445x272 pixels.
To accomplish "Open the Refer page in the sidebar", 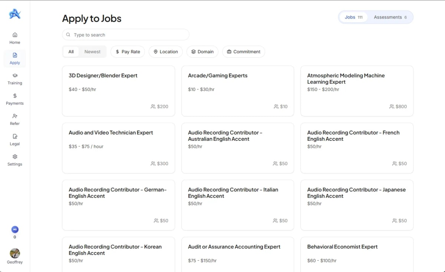I will (x=15, y=119).
